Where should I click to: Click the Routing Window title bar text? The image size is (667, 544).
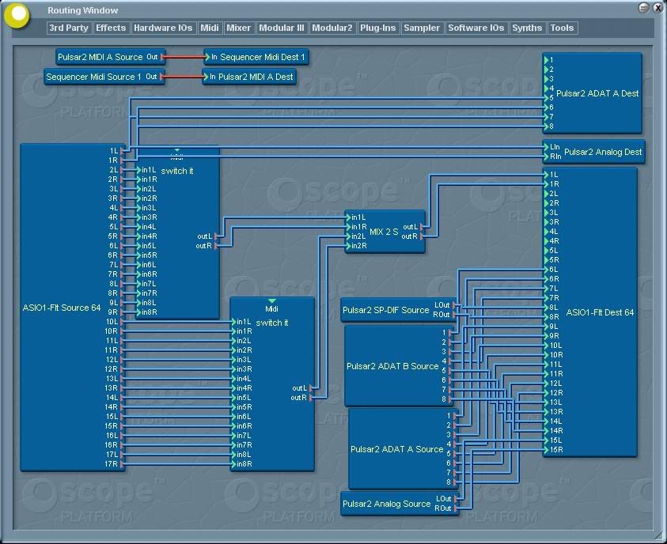83,10
